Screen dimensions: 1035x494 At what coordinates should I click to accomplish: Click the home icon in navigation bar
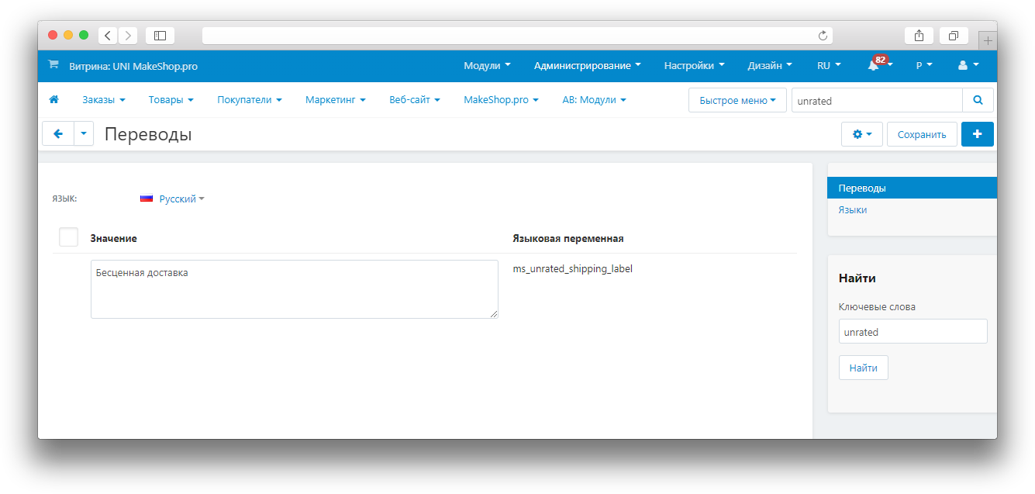tap(54, 100)
